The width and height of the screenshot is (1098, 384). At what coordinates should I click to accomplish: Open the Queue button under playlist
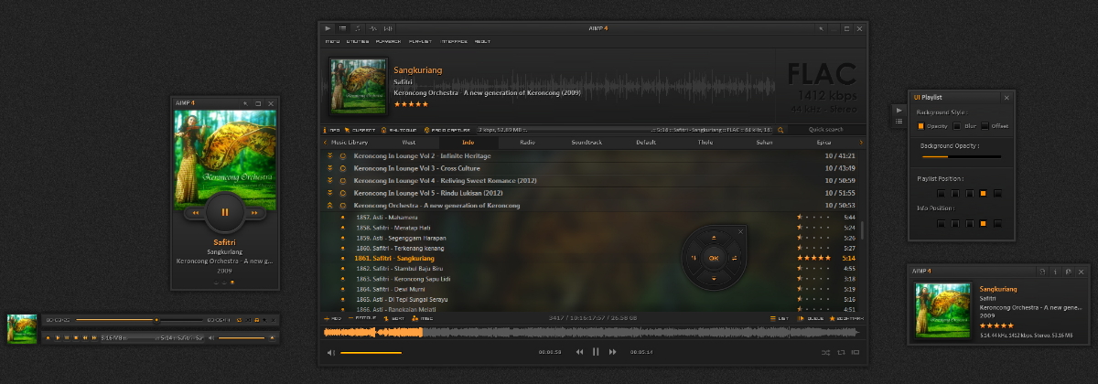point(811,317)
